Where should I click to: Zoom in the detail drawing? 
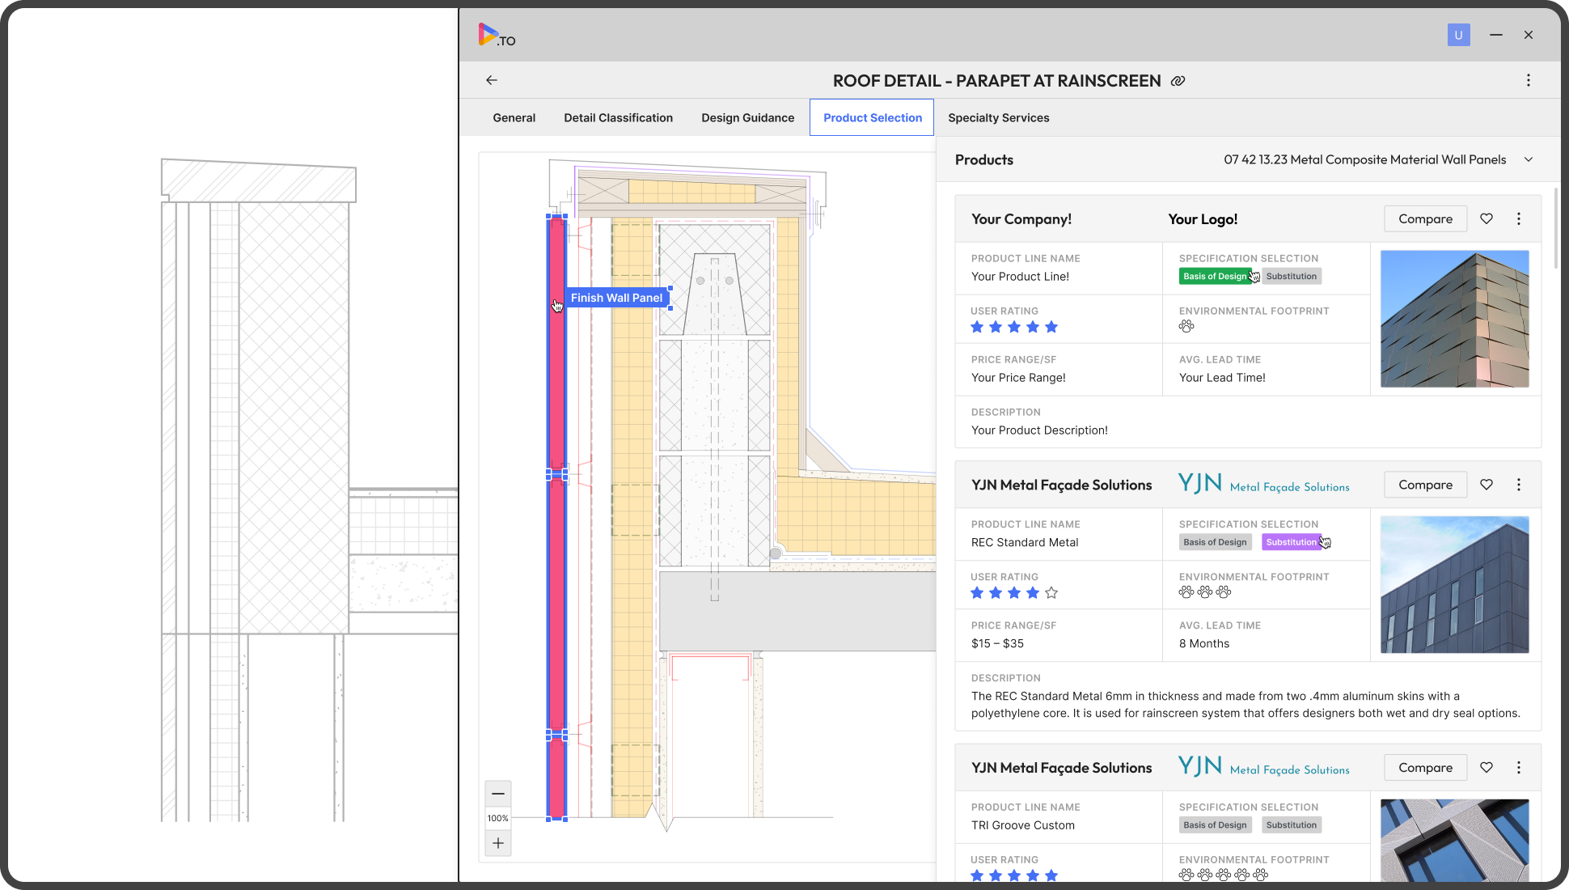tap(498, 843)
